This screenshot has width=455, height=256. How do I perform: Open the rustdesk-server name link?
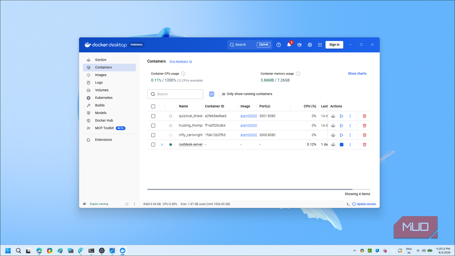coord(191,145)
